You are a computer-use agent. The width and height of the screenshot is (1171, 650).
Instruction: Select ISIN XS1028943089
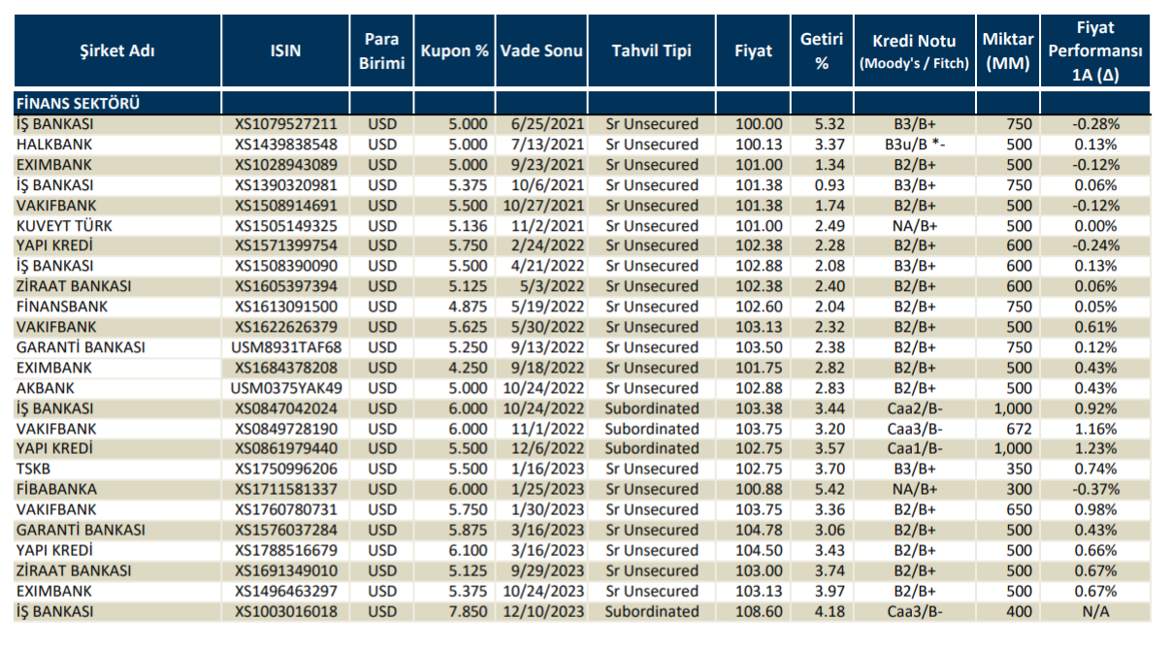click(x=285, y=165)
